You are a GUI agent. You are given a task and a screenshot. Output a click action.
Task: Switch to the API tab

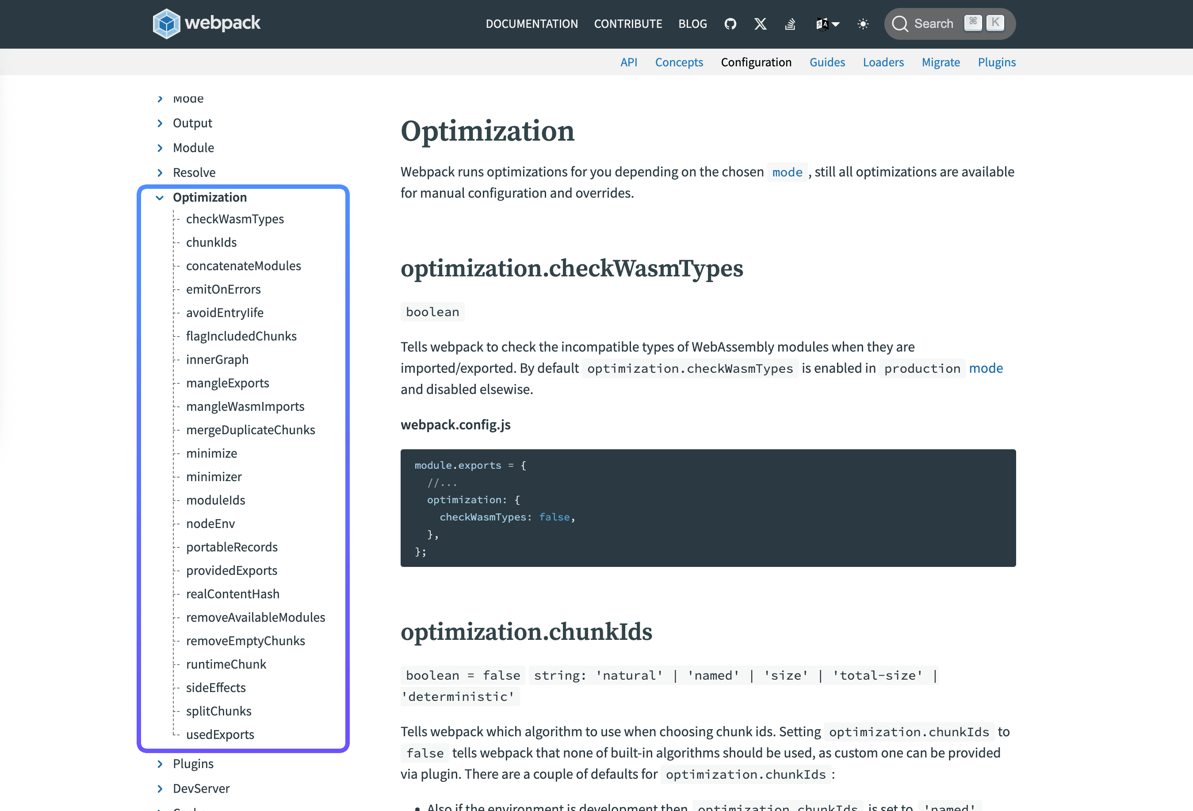point(629,62)
